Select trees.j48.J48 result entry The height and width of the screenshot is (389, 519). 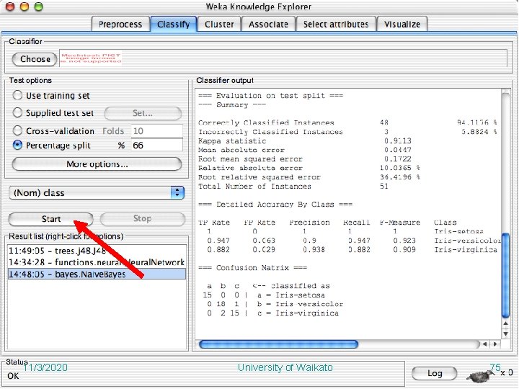pos(97,251)
